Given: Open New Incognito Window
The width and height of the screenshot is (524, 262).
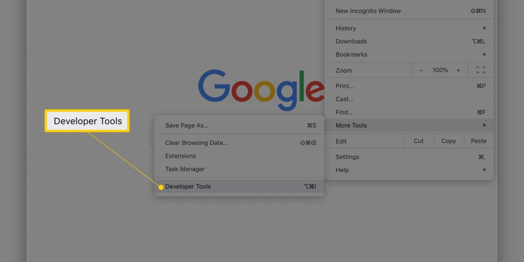Looking at the screenshot, I should tap(409, 11).
